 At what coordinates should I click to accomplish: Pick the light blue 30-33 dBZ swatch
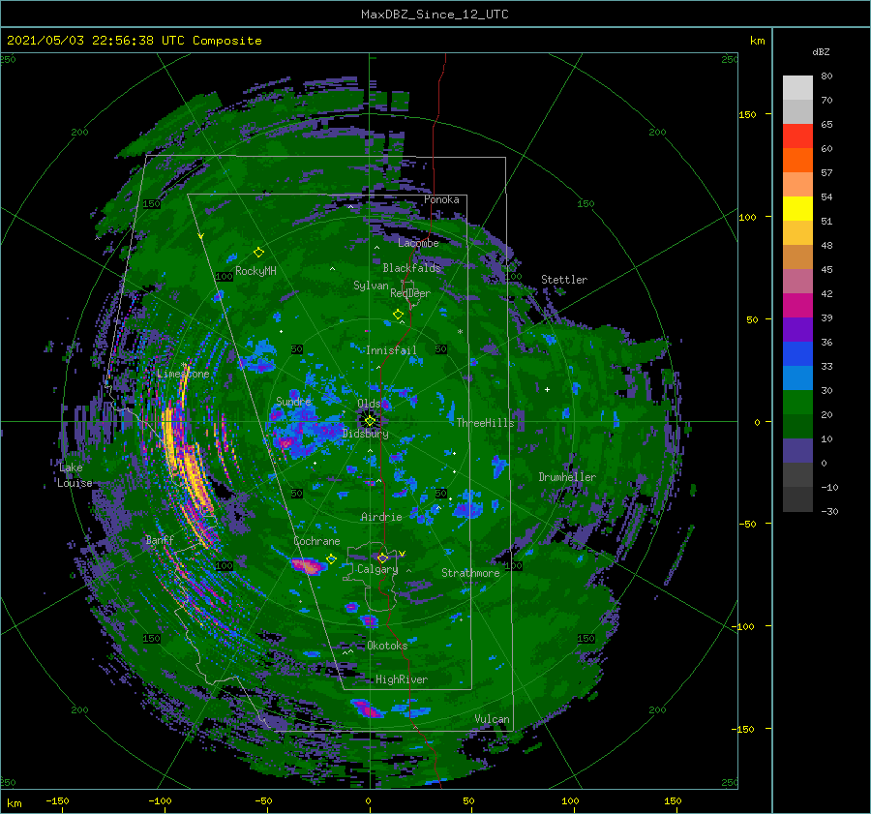pos(797,377)
